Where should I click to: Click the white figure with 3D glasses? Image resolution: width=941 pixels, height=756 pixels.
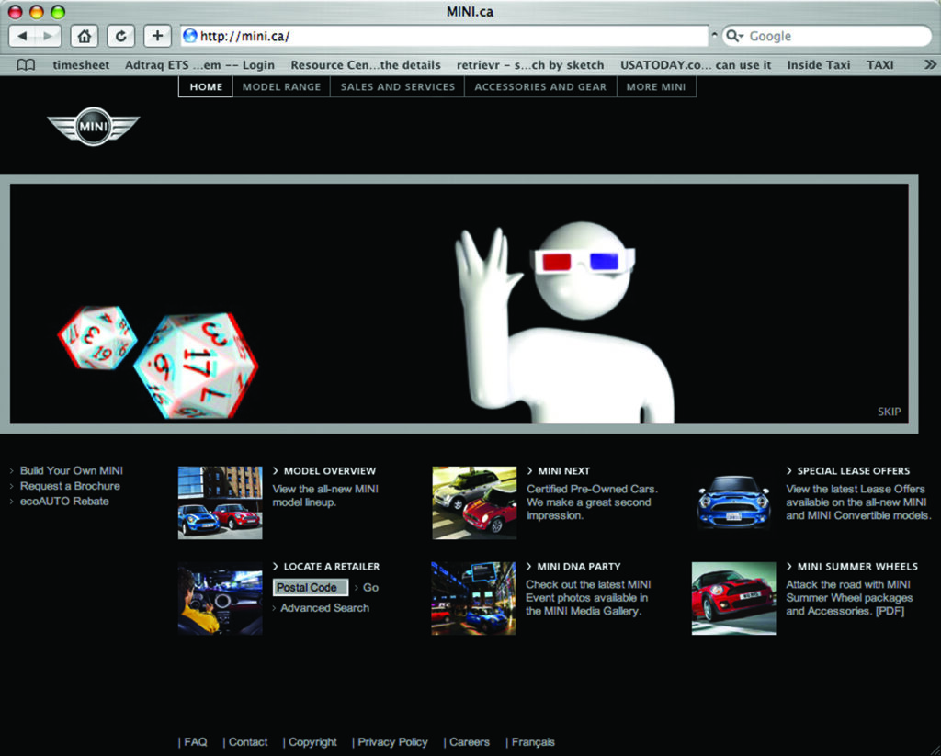click(564, 322)
